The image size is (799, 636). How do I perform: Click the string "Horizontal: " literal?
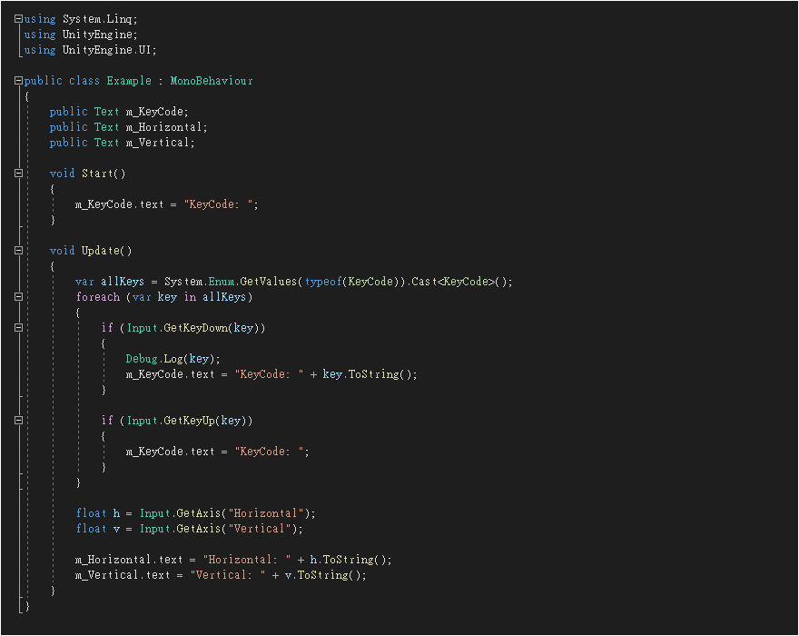click(247, 560)
